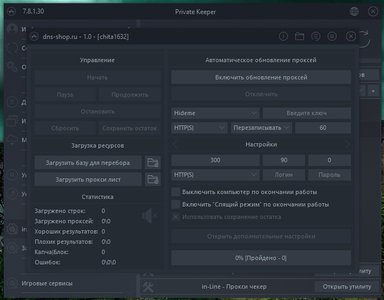Click the globe language icon in Private Keeper
The height and width of the screenshot is (300, 384).
coord(355,11)
